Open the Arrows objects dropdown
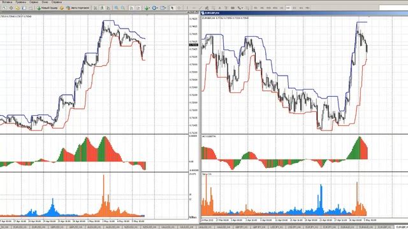Viewport: 408px width, 229px height. 240,8
